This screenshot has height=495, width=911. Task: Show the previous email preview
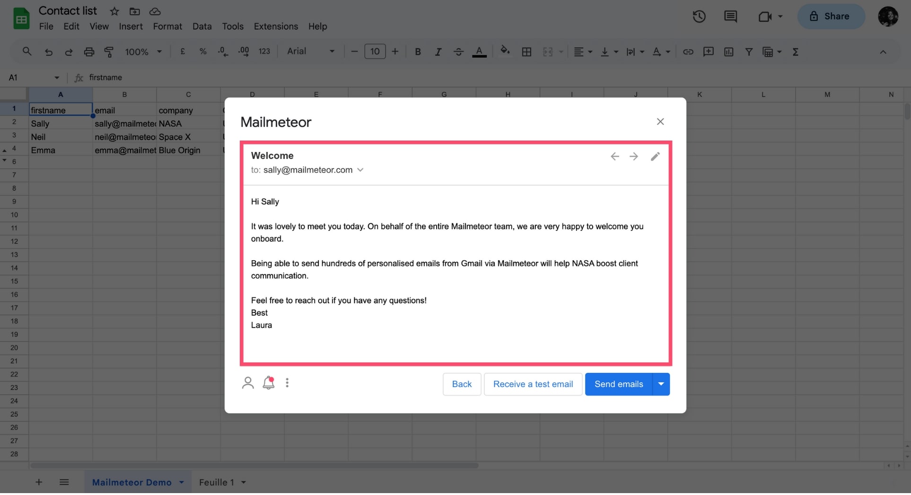[614, 156]
